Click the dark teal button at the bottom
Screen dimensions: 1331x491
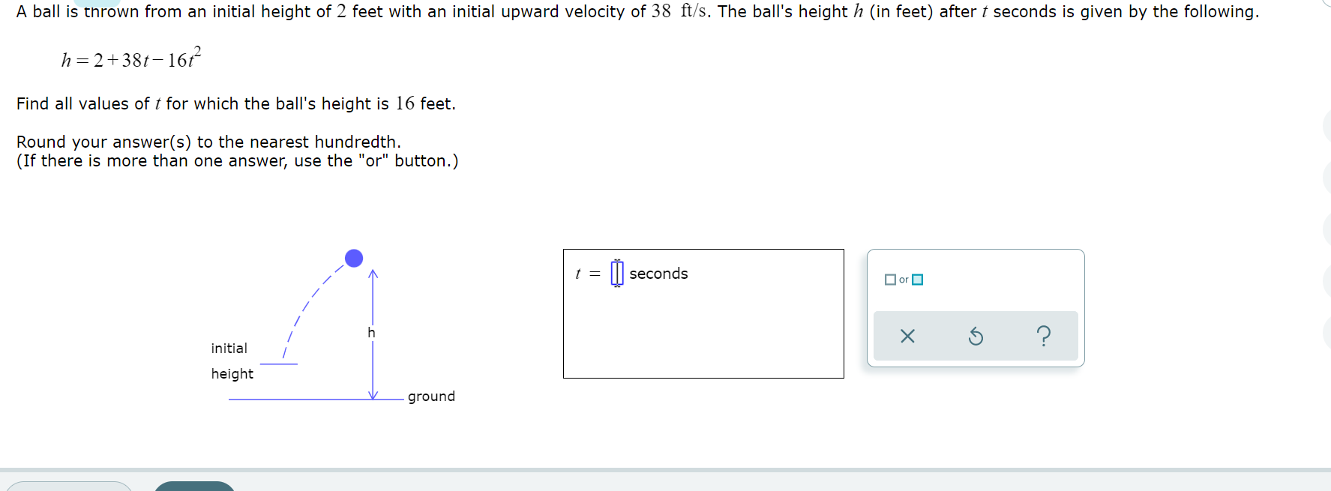(195, 487)
